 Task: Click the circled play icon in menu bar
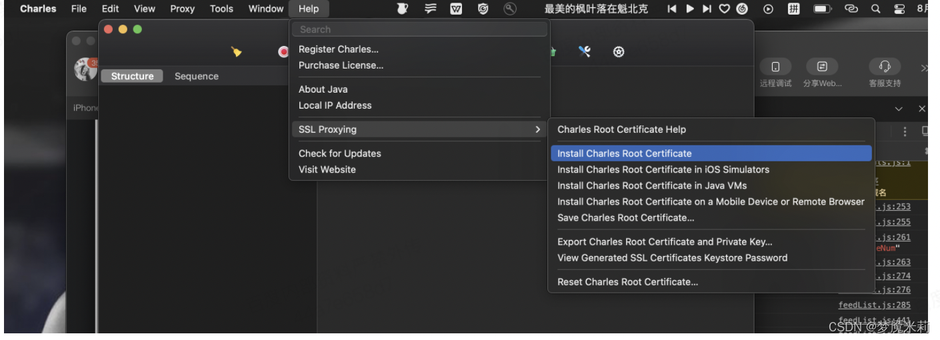769,9
